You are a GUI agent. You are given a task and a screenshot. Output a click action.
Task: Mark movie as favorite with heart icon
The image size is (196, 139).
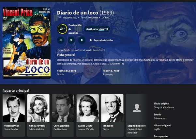point(71,40)
